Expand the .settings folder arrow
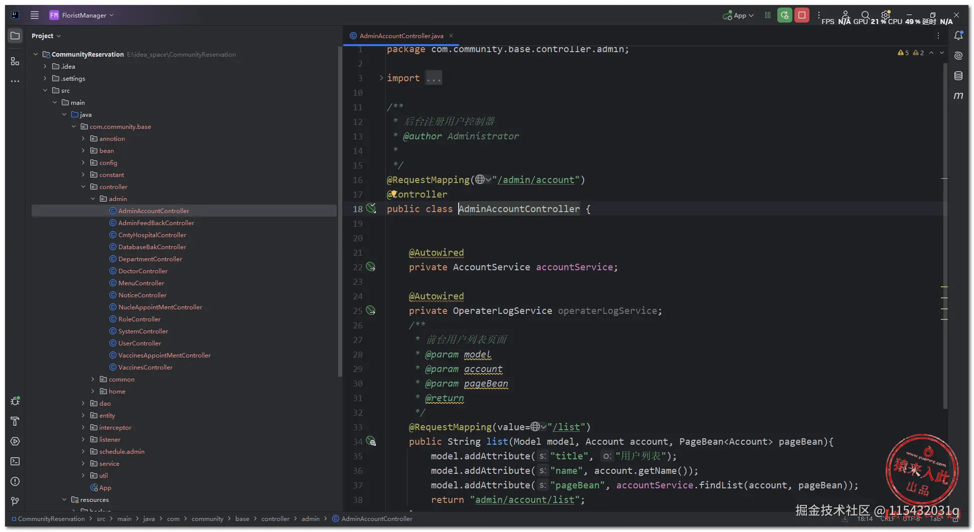The height and width of the screenshot is (532, 974). [x=45, y=78]
